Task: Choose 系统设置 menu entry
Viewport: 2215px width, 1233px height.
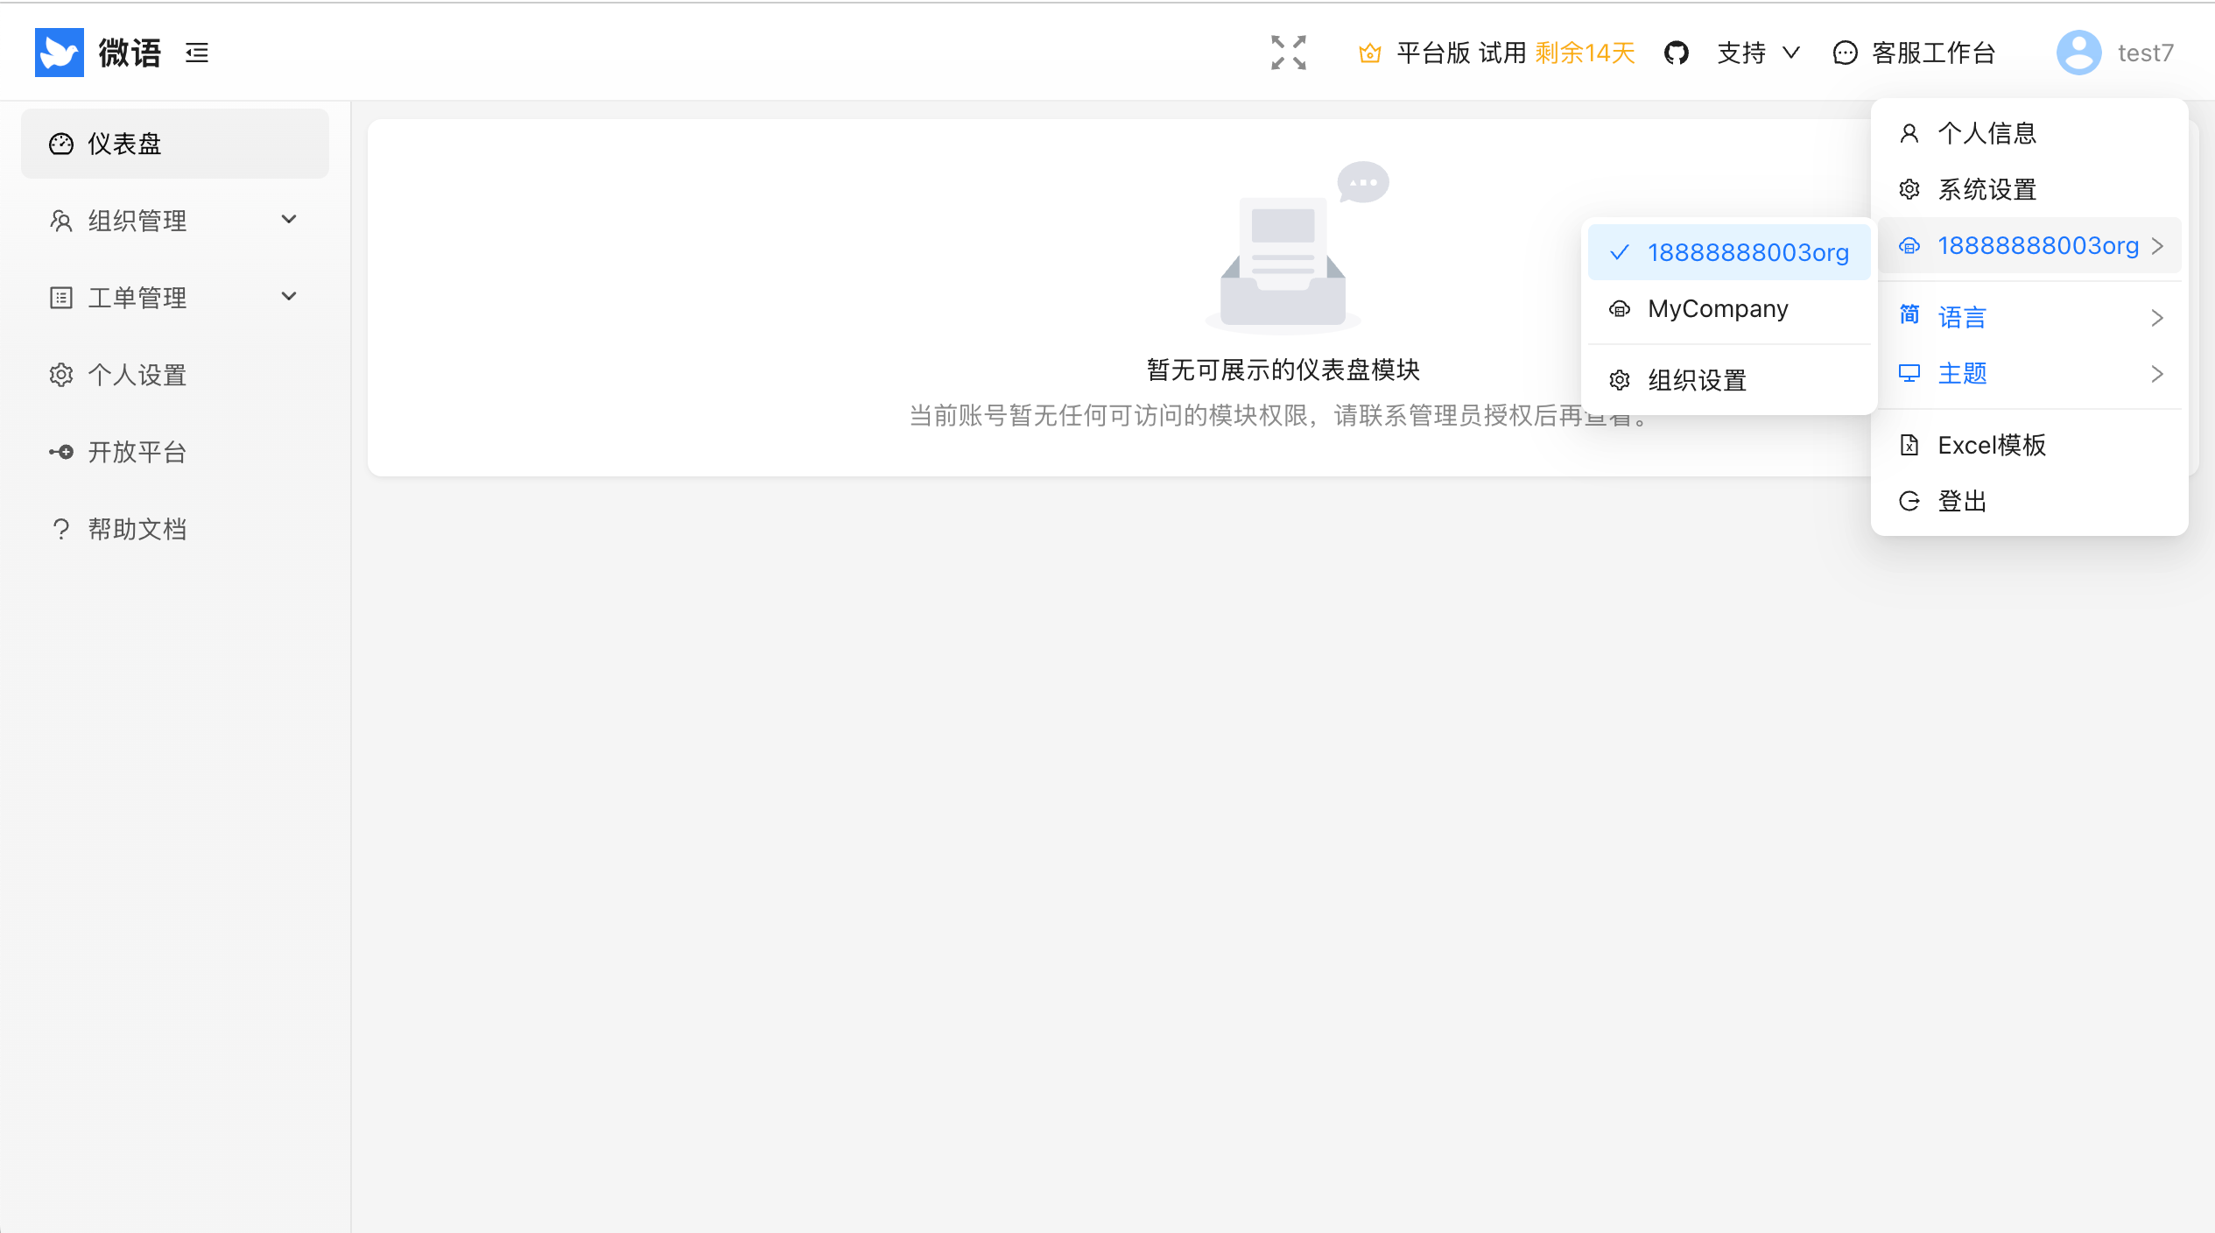Action: 2029,189
